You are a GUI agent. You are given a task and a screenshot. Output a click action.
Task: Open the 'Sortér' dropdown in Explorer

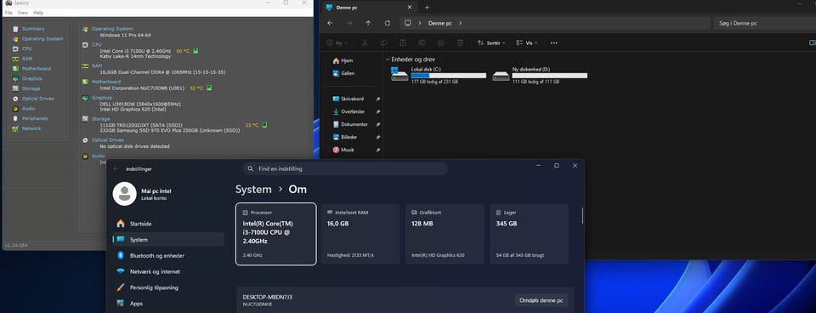[x=490, y=43]
